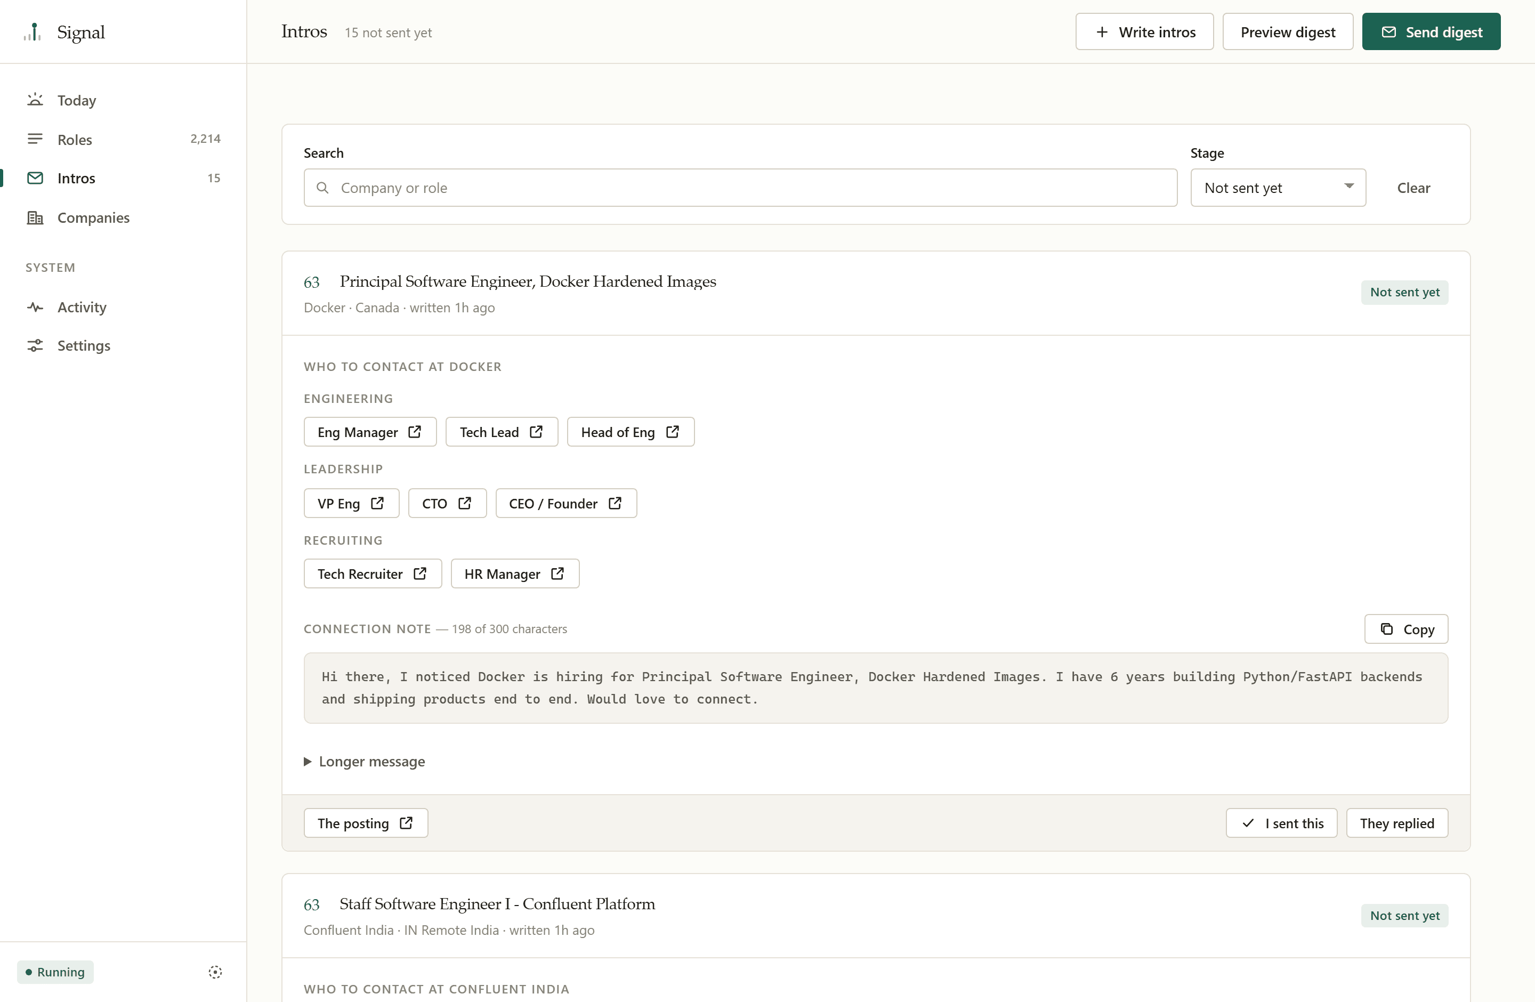Viewport: 1535px width, 1002px height.
Task: Click external-link icon on Eng Manager
Action: click(415, 431)
